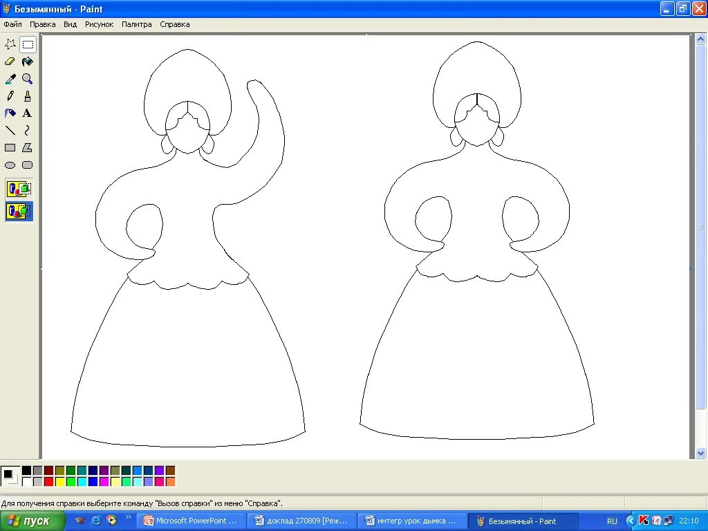The height and width of the screenshot is (531, 708).
Task: Select the violet purple color swatch
Action: click(x=160, y=471)
